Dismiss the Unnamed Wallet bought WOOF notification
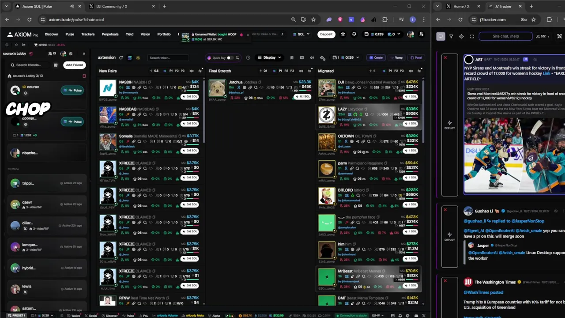The height and width of the screenshot is (318, 565). 248,34
